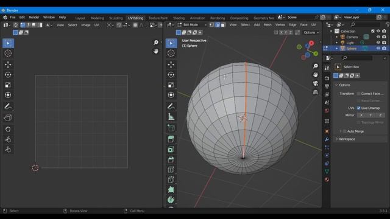Open the Options dropdown in the 3D viewport header
This screenshot has height=219, width=390.
[311, 32]
